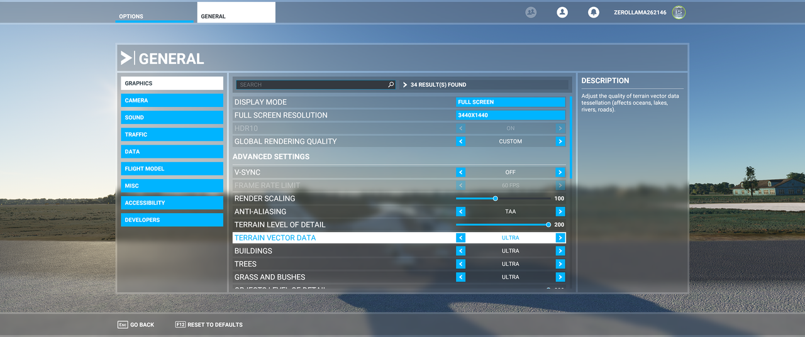Click the Render Scaling slider handle

[x=496, y=199]
